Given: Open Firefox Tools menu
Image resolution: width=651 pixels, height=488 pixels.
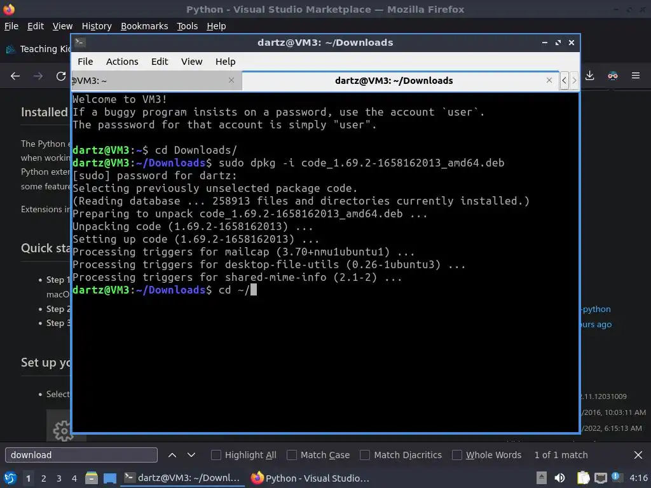Looking at the screenshot, I should coord(187,26).
